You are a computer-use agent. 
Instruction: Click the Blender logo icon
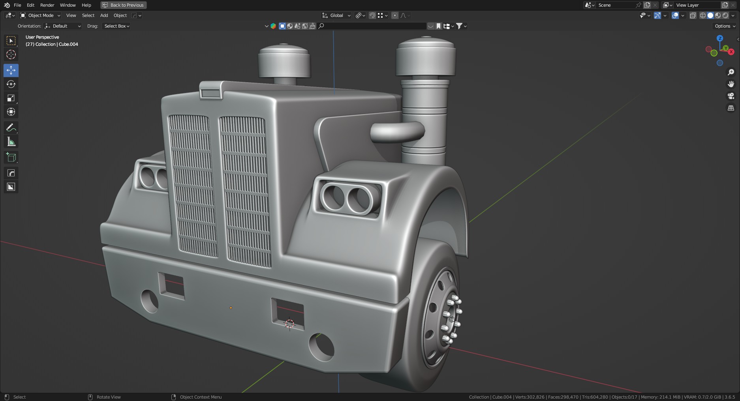click(7, 5)
